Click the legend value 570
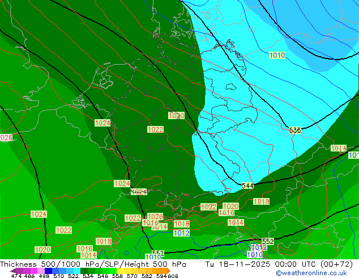 (x=132, y=276)
